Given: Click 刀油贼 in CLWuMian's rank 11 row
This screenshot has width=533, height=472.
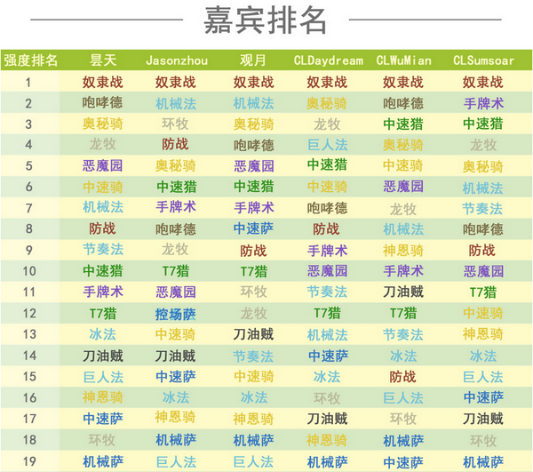Looking at the screenshot, I should [x=403, y=292].
